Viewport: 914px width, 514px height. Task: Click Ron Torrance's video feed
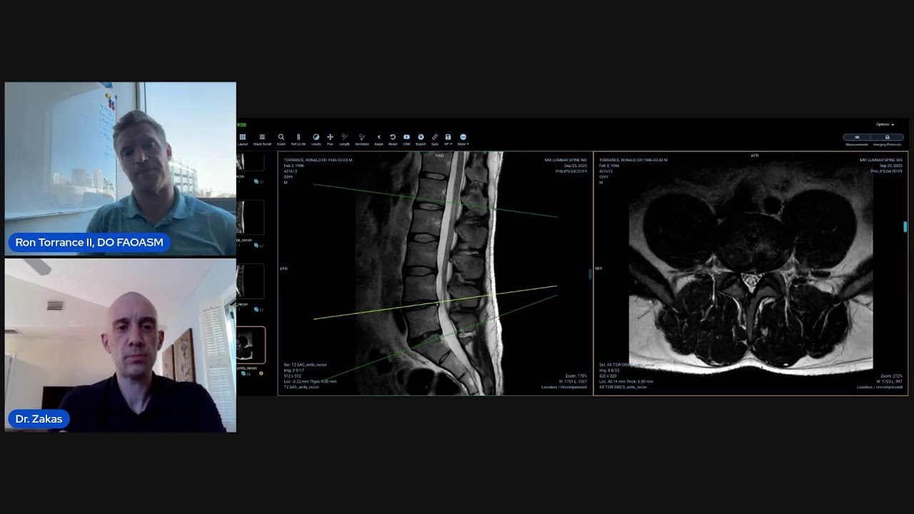click(x=120, y=168)
